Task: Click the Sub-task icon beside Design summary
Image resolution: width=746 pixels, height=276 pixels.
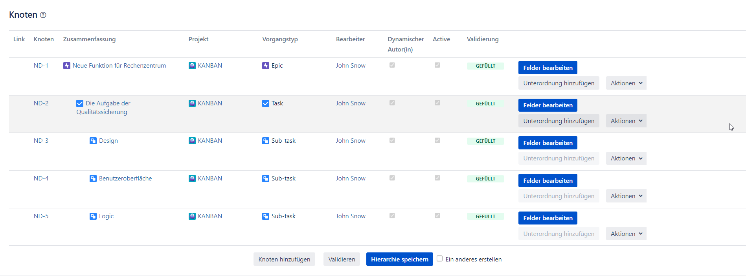Action: pos(93,141)
